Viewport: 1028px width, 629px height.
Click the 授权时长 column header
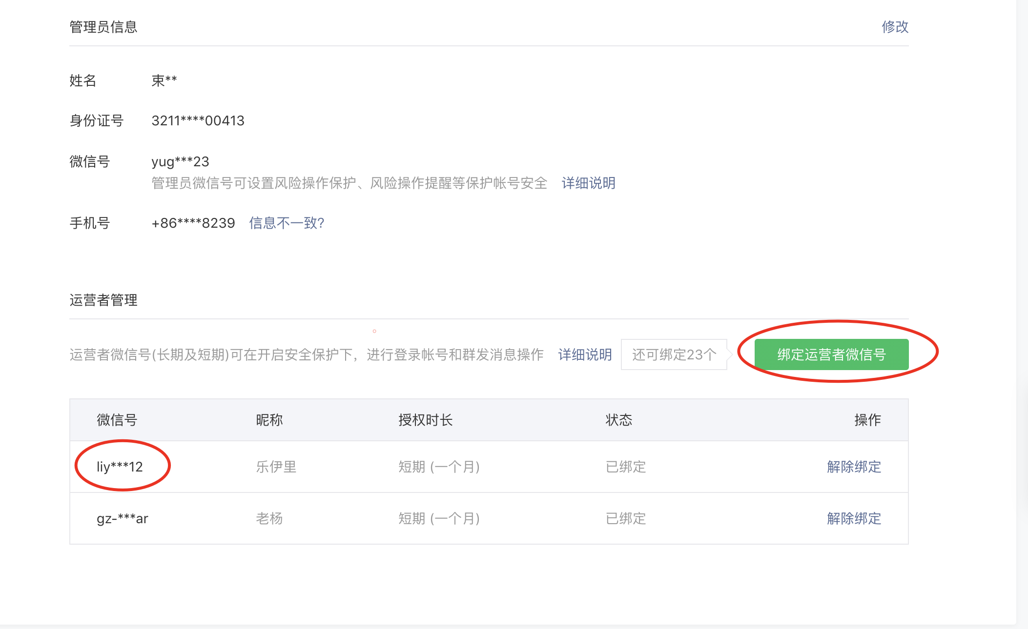point(425,420)
